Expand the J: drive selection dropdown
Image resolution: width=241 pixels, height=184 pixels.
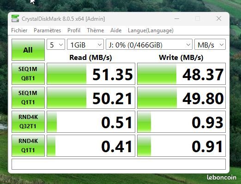pos(149,44)
